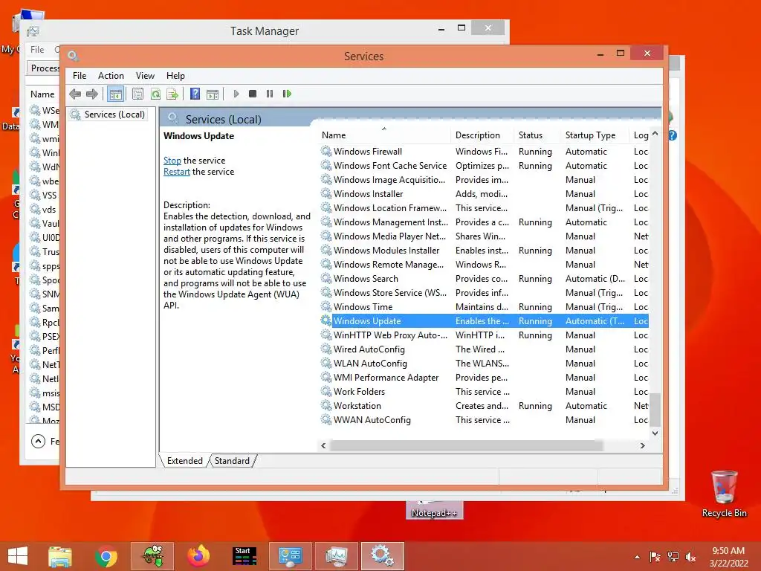Select Services (Local) in console tree

tap(109, 114)
